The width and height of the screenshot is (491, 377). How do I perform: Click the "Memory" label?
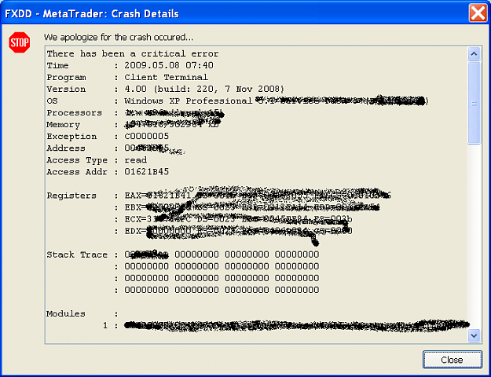pos(64,125)
